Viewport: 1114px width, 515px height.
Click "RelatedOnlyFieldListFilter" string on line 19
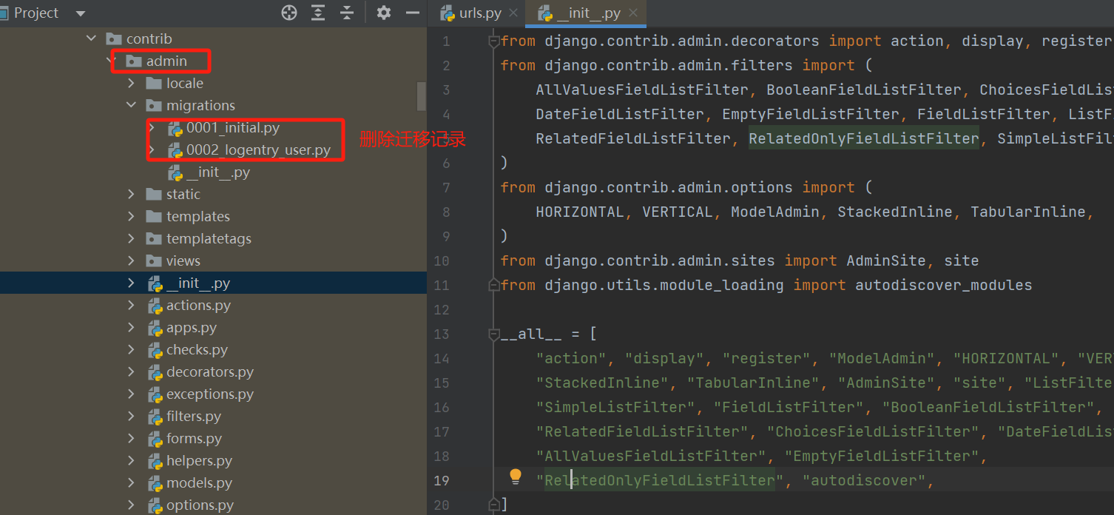tap(660, 480)
